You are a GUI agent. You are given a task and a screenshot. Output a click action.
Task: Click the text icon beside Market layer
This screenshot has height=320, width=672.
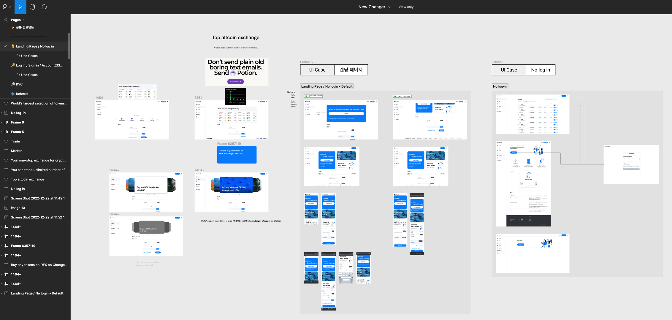(6, 151)
